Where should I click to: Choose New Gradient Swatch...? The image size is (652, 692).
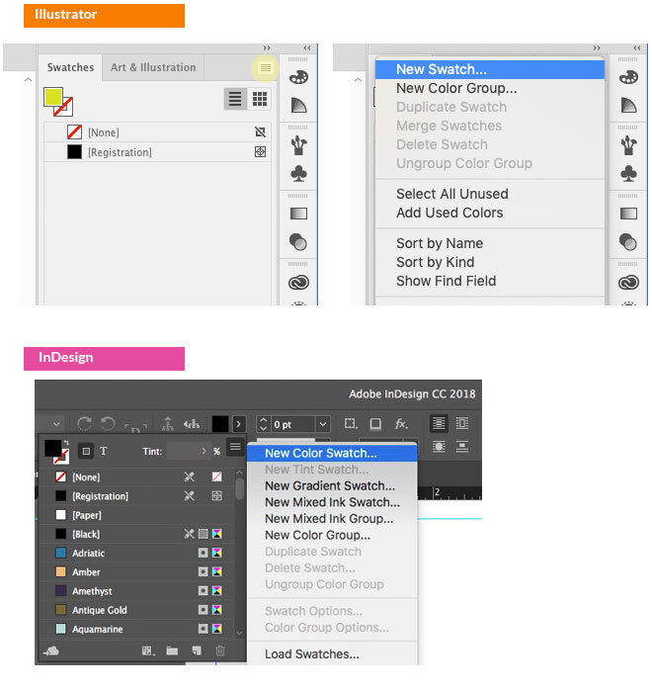click(x=332, y=486)
